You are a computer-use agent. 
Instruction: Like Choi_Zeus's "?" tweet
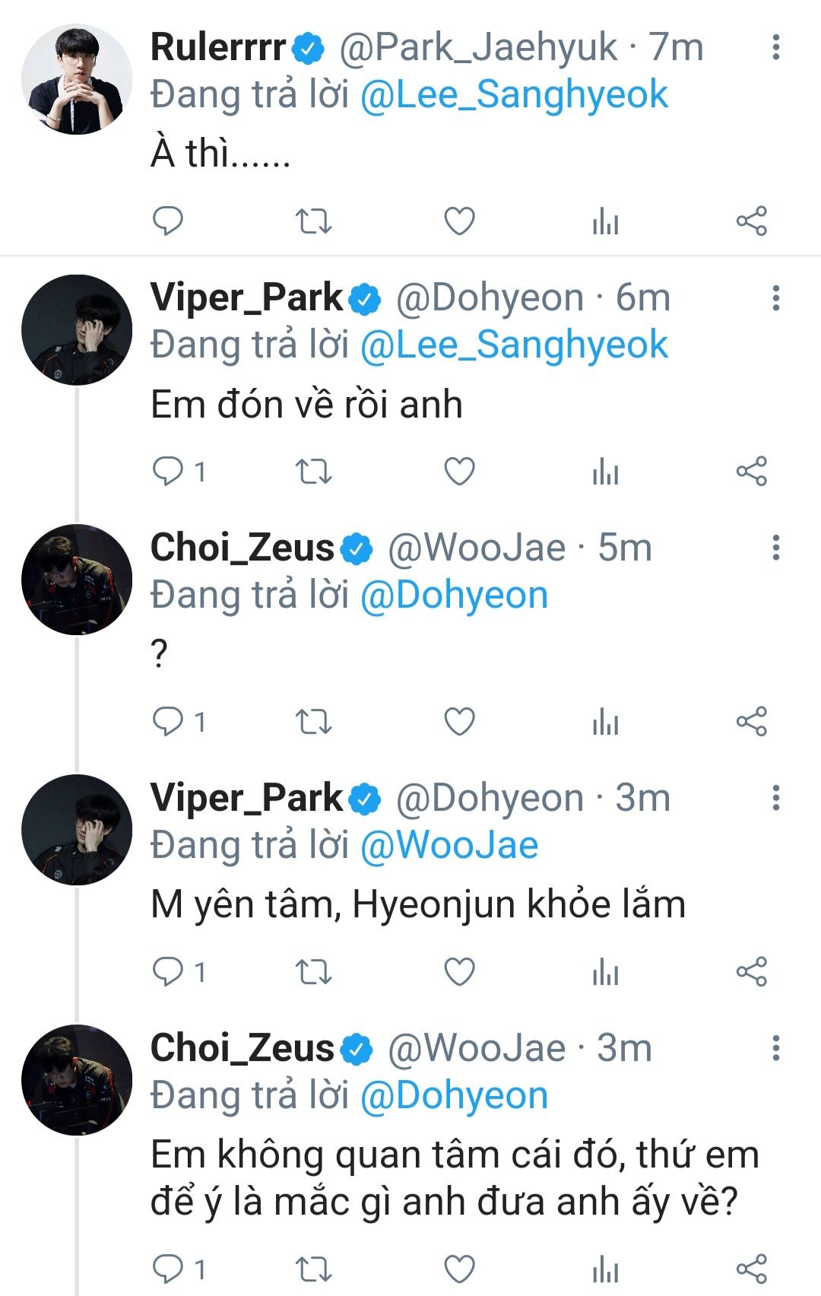(x=459, y=722)
